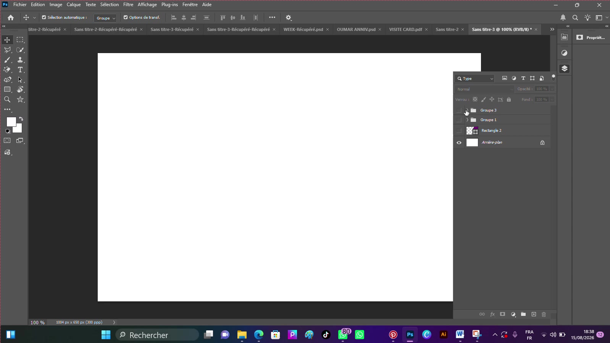Click the Arrière-plan layer thumbnail

point(472,142)
